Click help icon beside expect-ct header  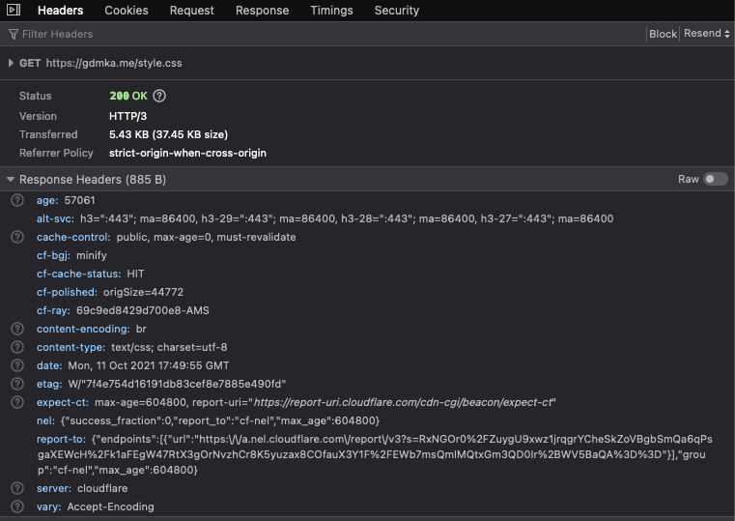(17, 402)
